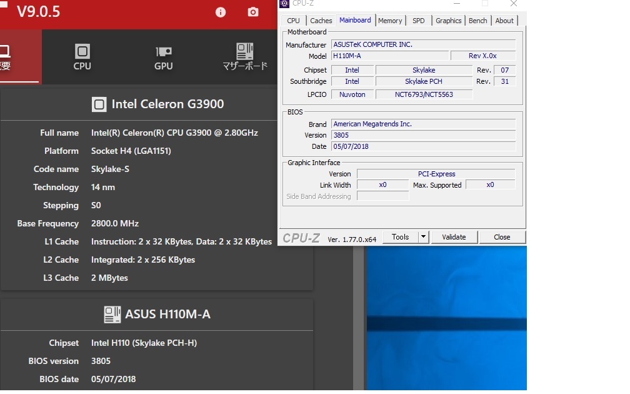
Task: Click the Tools button in CPU-Z
Action: coord(400,237)
